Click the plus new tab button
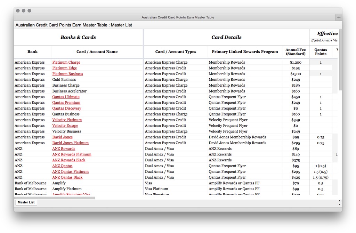The image size is (356, 233). point(339,17)
